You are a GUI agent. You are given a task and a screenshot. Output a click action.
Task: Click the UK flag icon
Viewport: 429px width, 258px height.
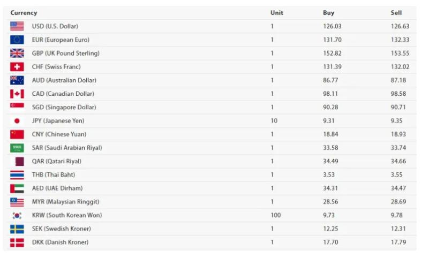17,53
